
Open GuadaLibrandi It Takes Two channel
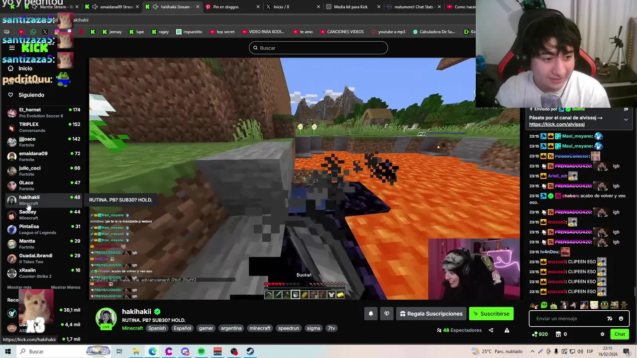coord(44,259)
